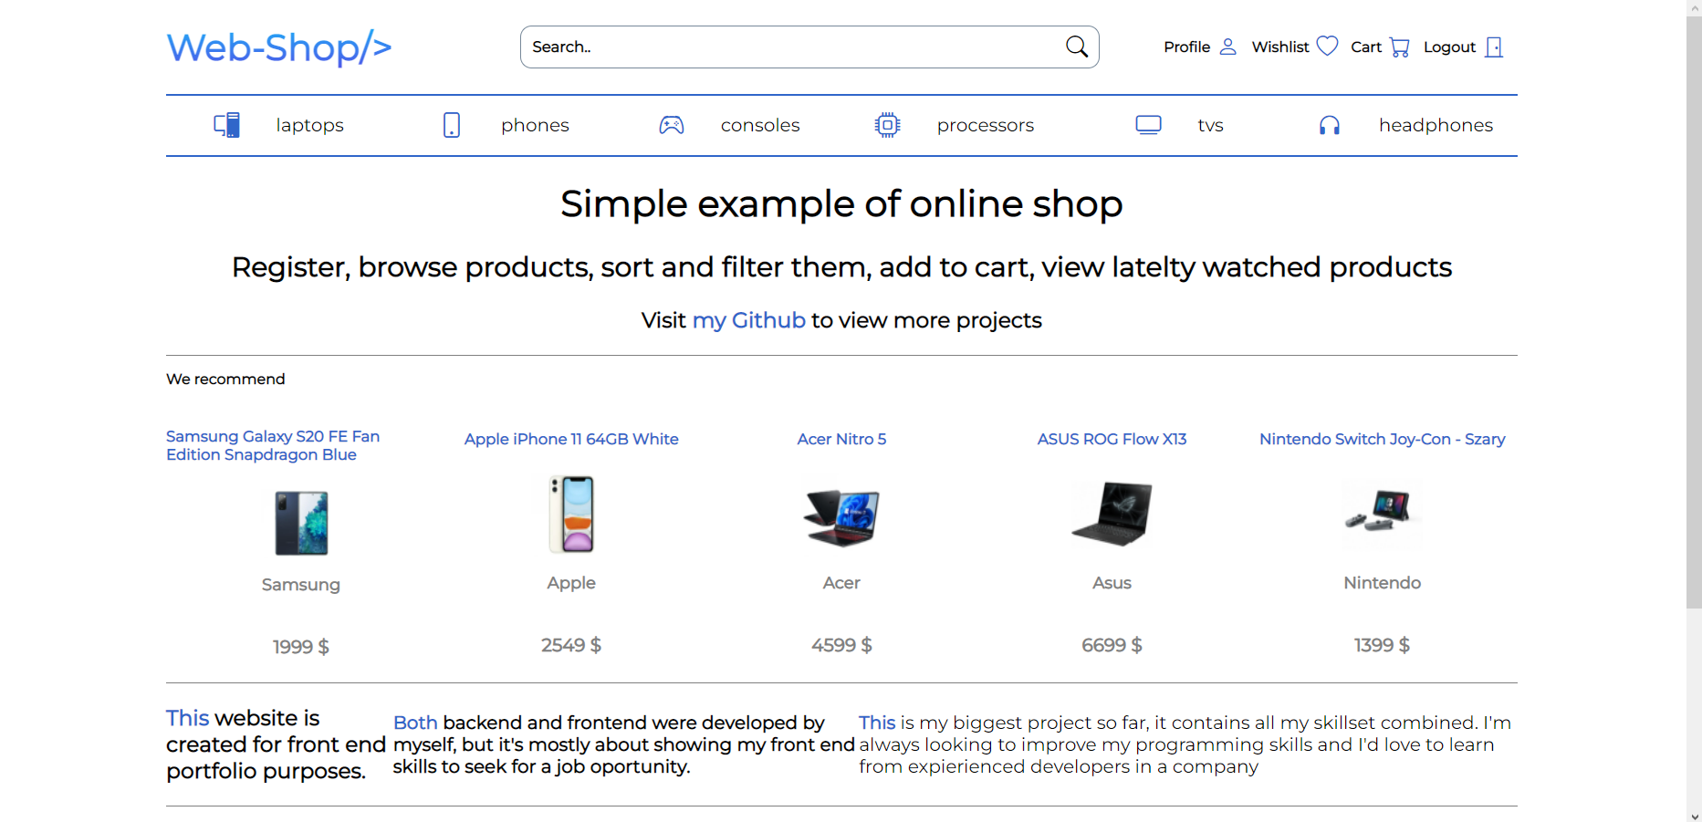
Task: Click the page vertical scrollbar thumb
Action: [x=1694, y=312]
